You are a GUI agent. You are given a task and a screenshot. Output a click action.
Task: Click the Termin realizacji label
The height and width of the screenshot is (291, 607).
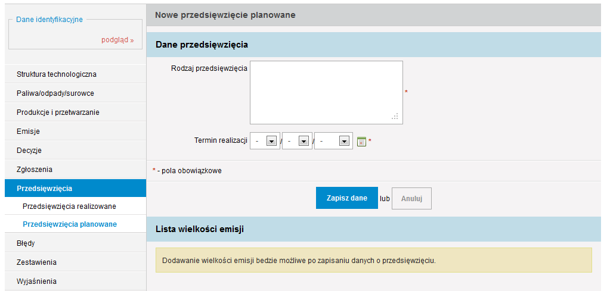[x=221, y=140]
